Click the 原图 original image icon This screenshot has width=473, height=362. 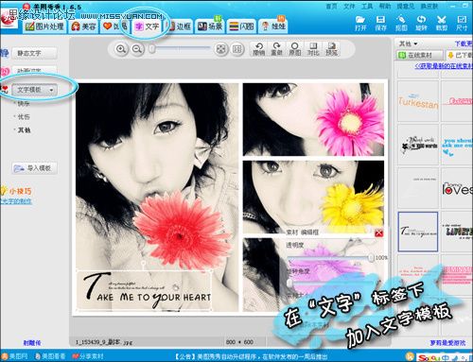295,49
